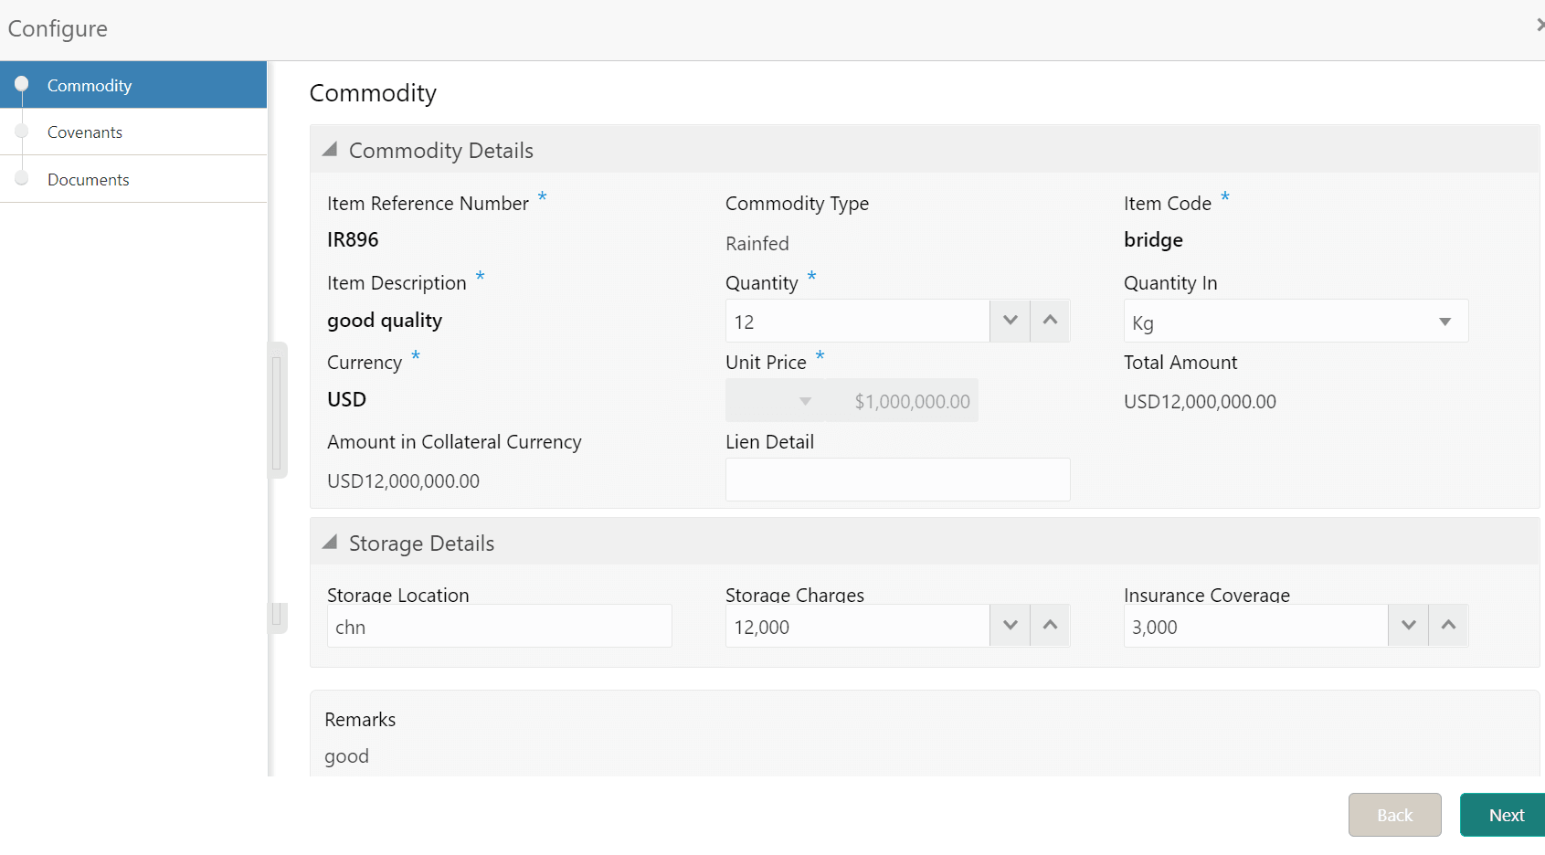Decrease Quantity using the down stepper arrow
This screenshot has width=1545, height=855.
coord(1010,321)
